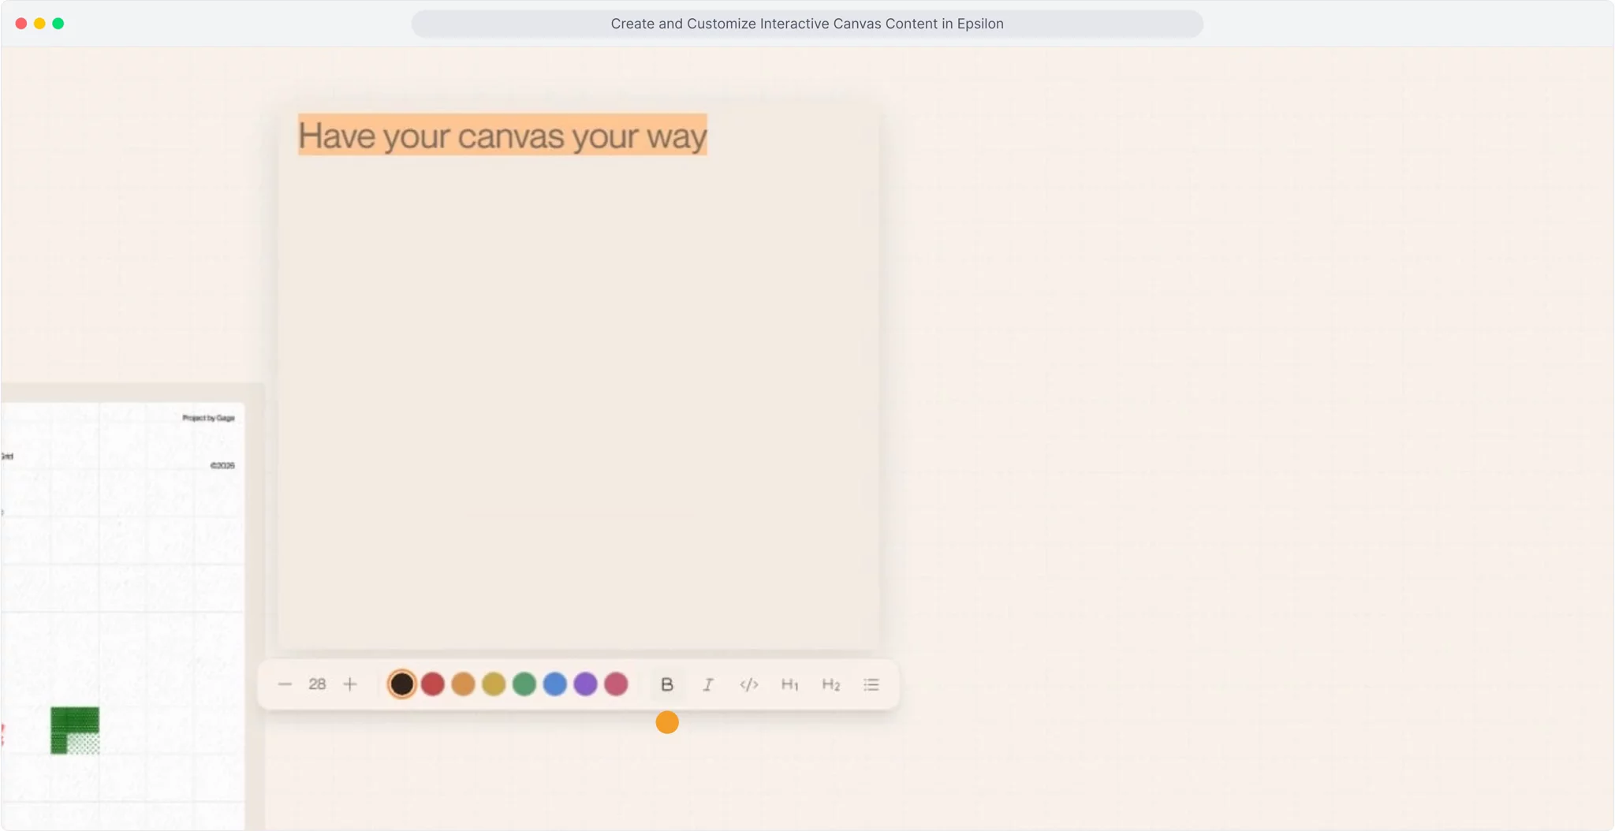Click 'Project by Gage' text in left card
This screenshot has height=831, width=1615.
click(208, 418)
